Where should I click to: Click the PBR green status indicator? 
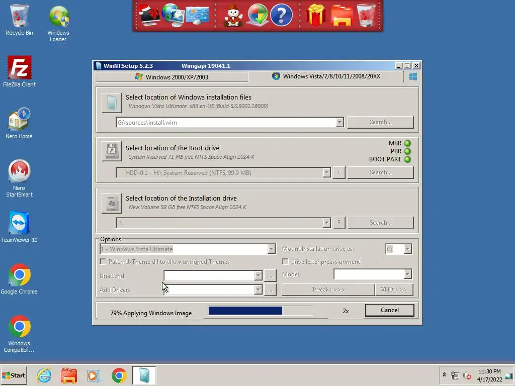pyautogui.click(x=407, y=151)
